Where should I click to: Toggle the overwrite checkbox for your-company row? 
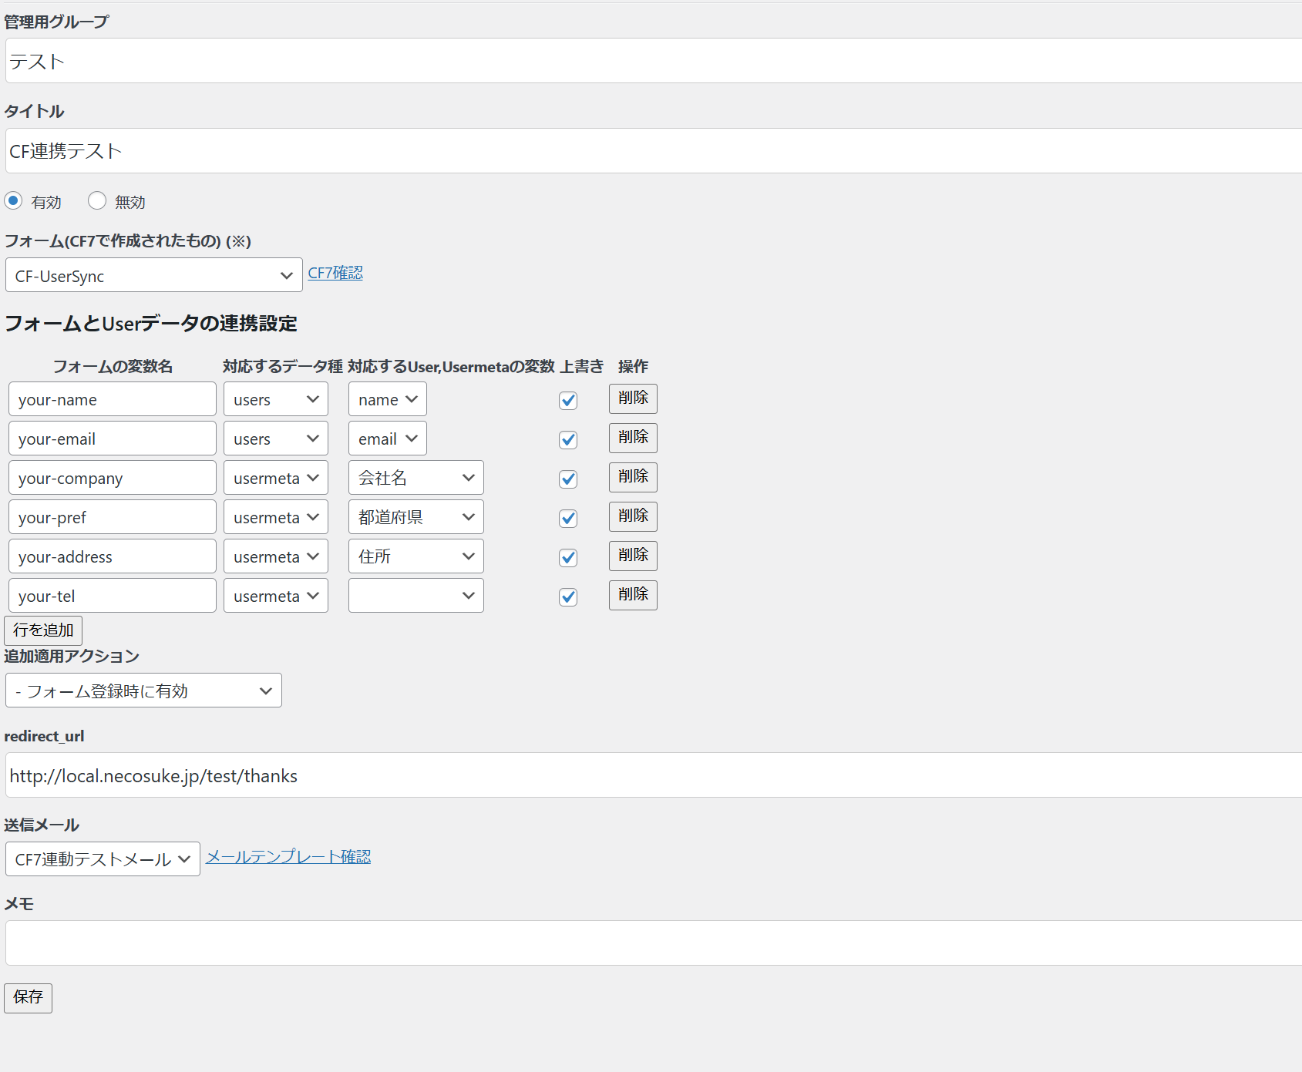pos(568,479)
